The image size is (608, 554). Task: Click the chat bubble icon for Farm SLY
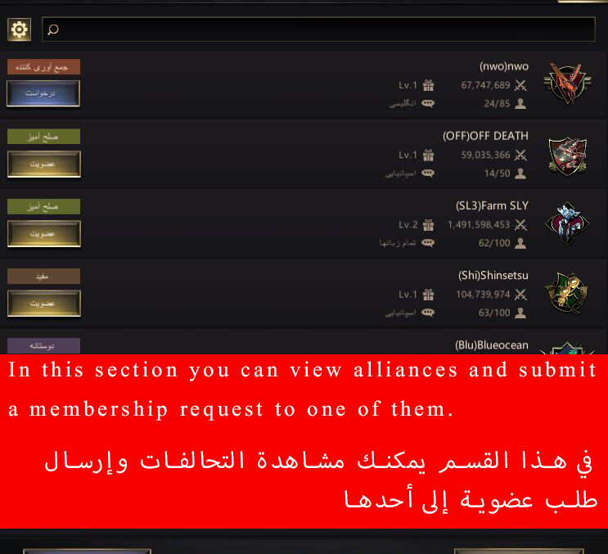pos(428,243)
